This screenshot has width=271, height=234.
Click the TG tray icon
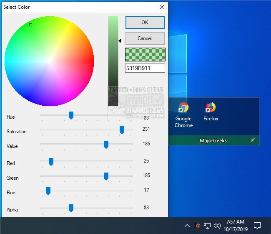[x=197, y=226]
